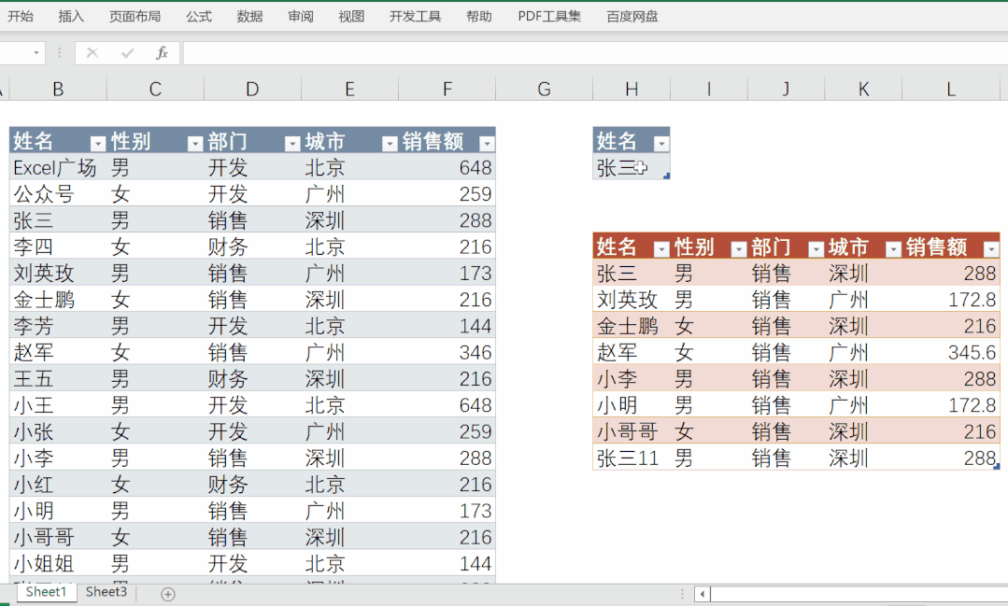This screenshot has height=606, width=1008.
Task: Click the left arrow of the horizontal scrollbar
Action: tap(702, 592)
